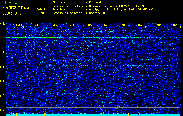The image size is (183, 116).
Task: Click the version number 1.00f
Action: point(40,2)
